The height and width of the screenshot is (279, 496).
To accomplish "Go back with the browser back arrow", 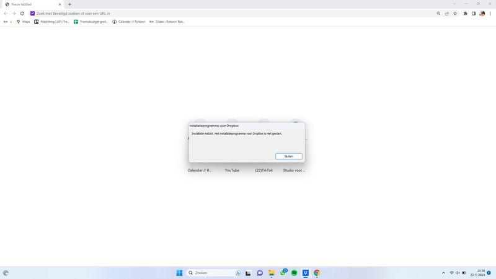I will 6,14.
